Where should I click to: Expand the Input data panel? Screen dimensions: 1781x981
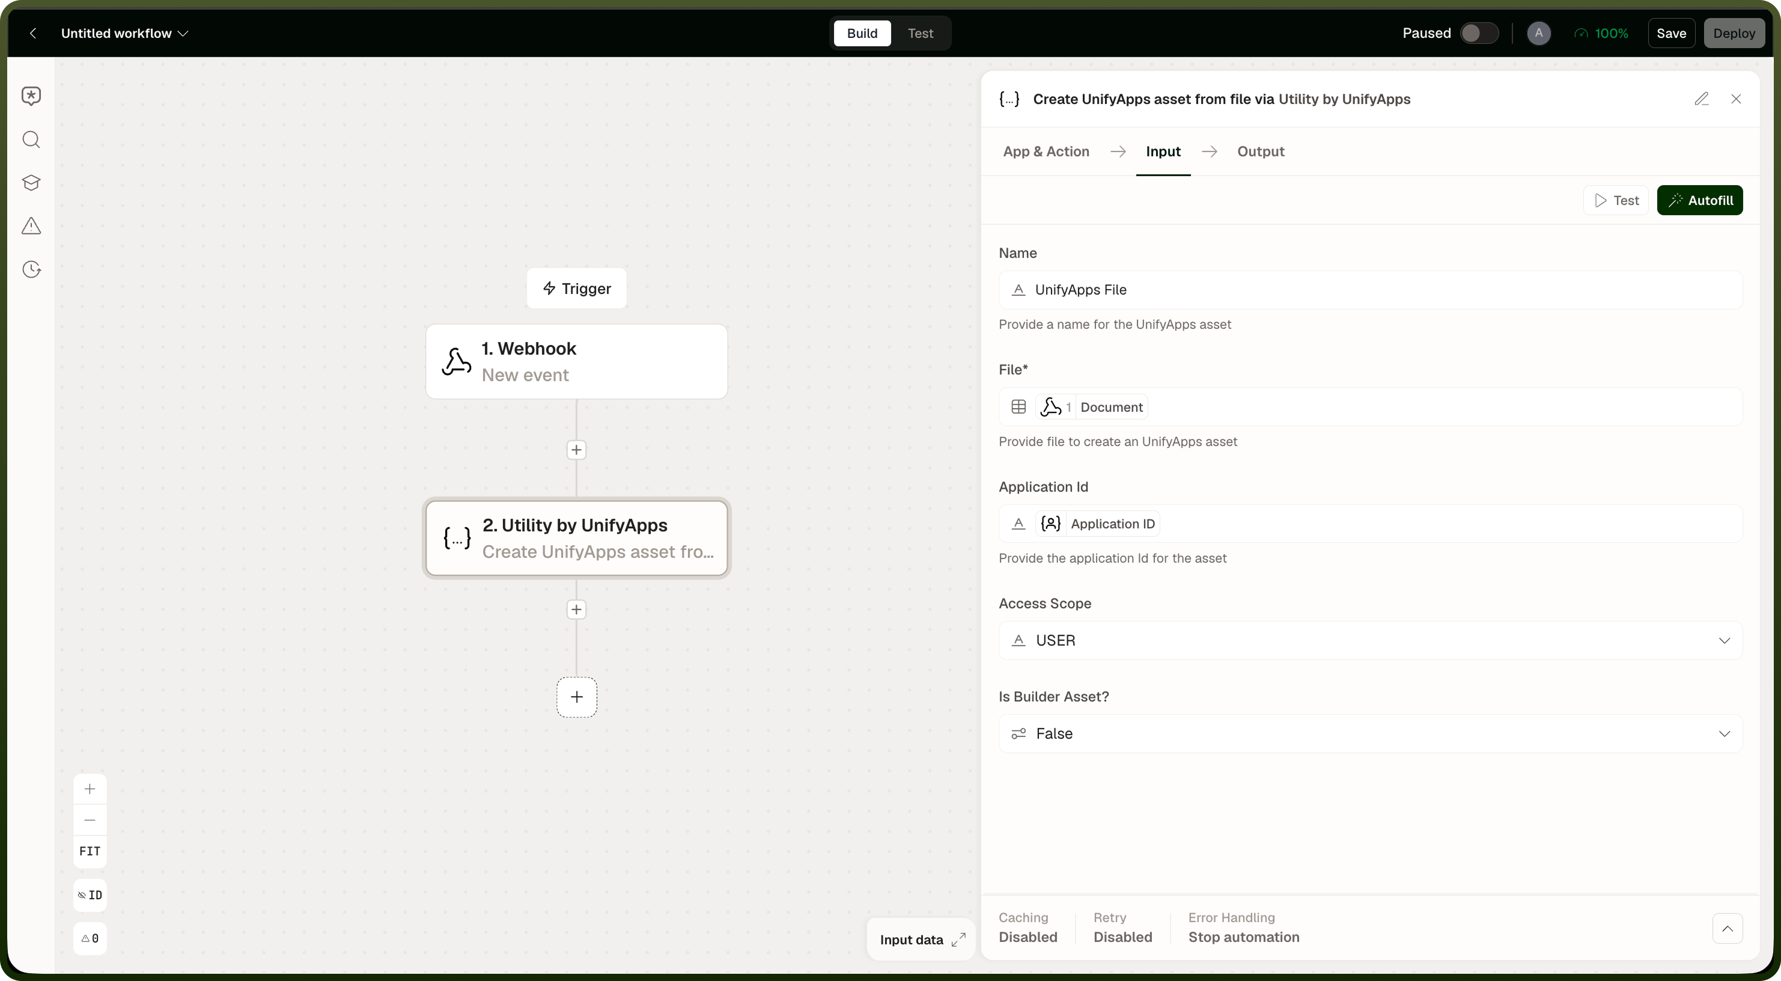(922, 940)
